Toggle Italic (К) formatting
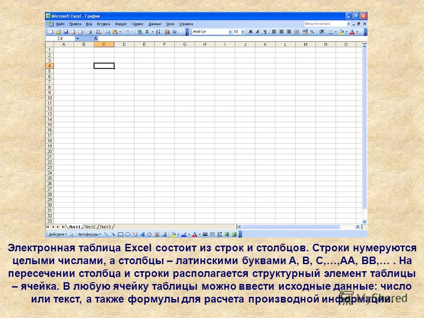Screen dimensions: 424x318 257,32
